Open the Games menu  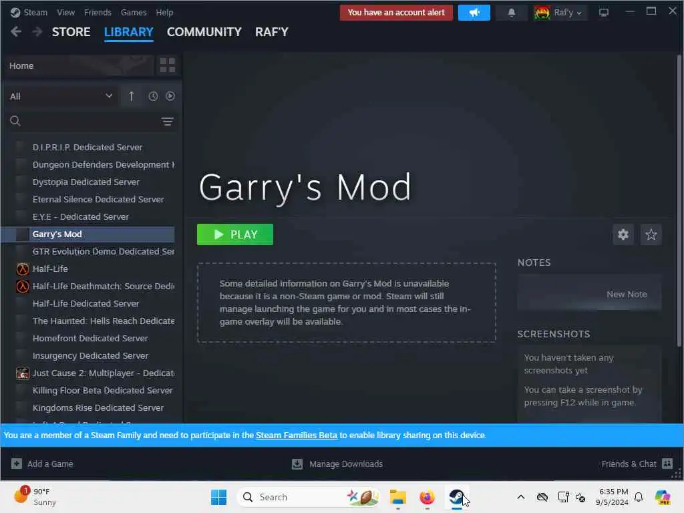coord(134,12)
